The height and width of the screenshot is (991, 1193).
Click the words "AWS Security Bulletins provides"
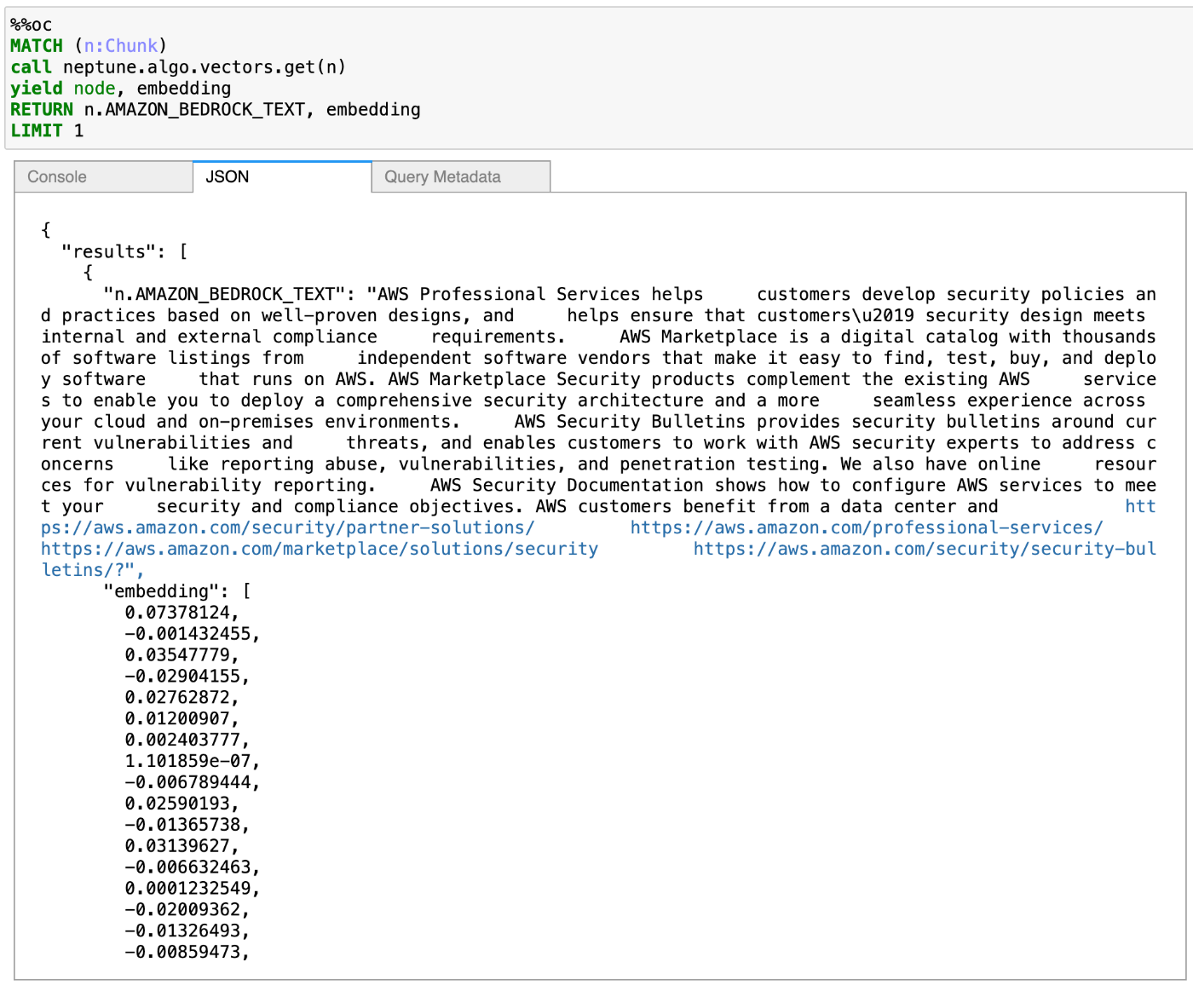click(x=677, y=422)
